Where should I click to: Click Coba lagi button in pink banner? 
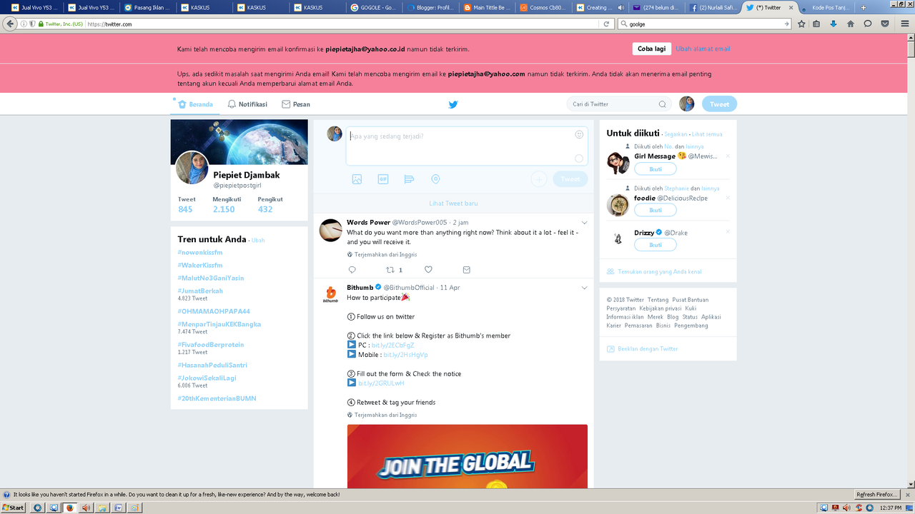(651, 49)
